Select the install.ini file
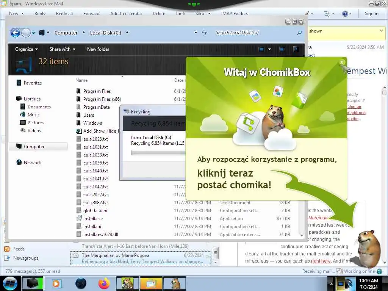The image size is (388, 291). [92, 227]
